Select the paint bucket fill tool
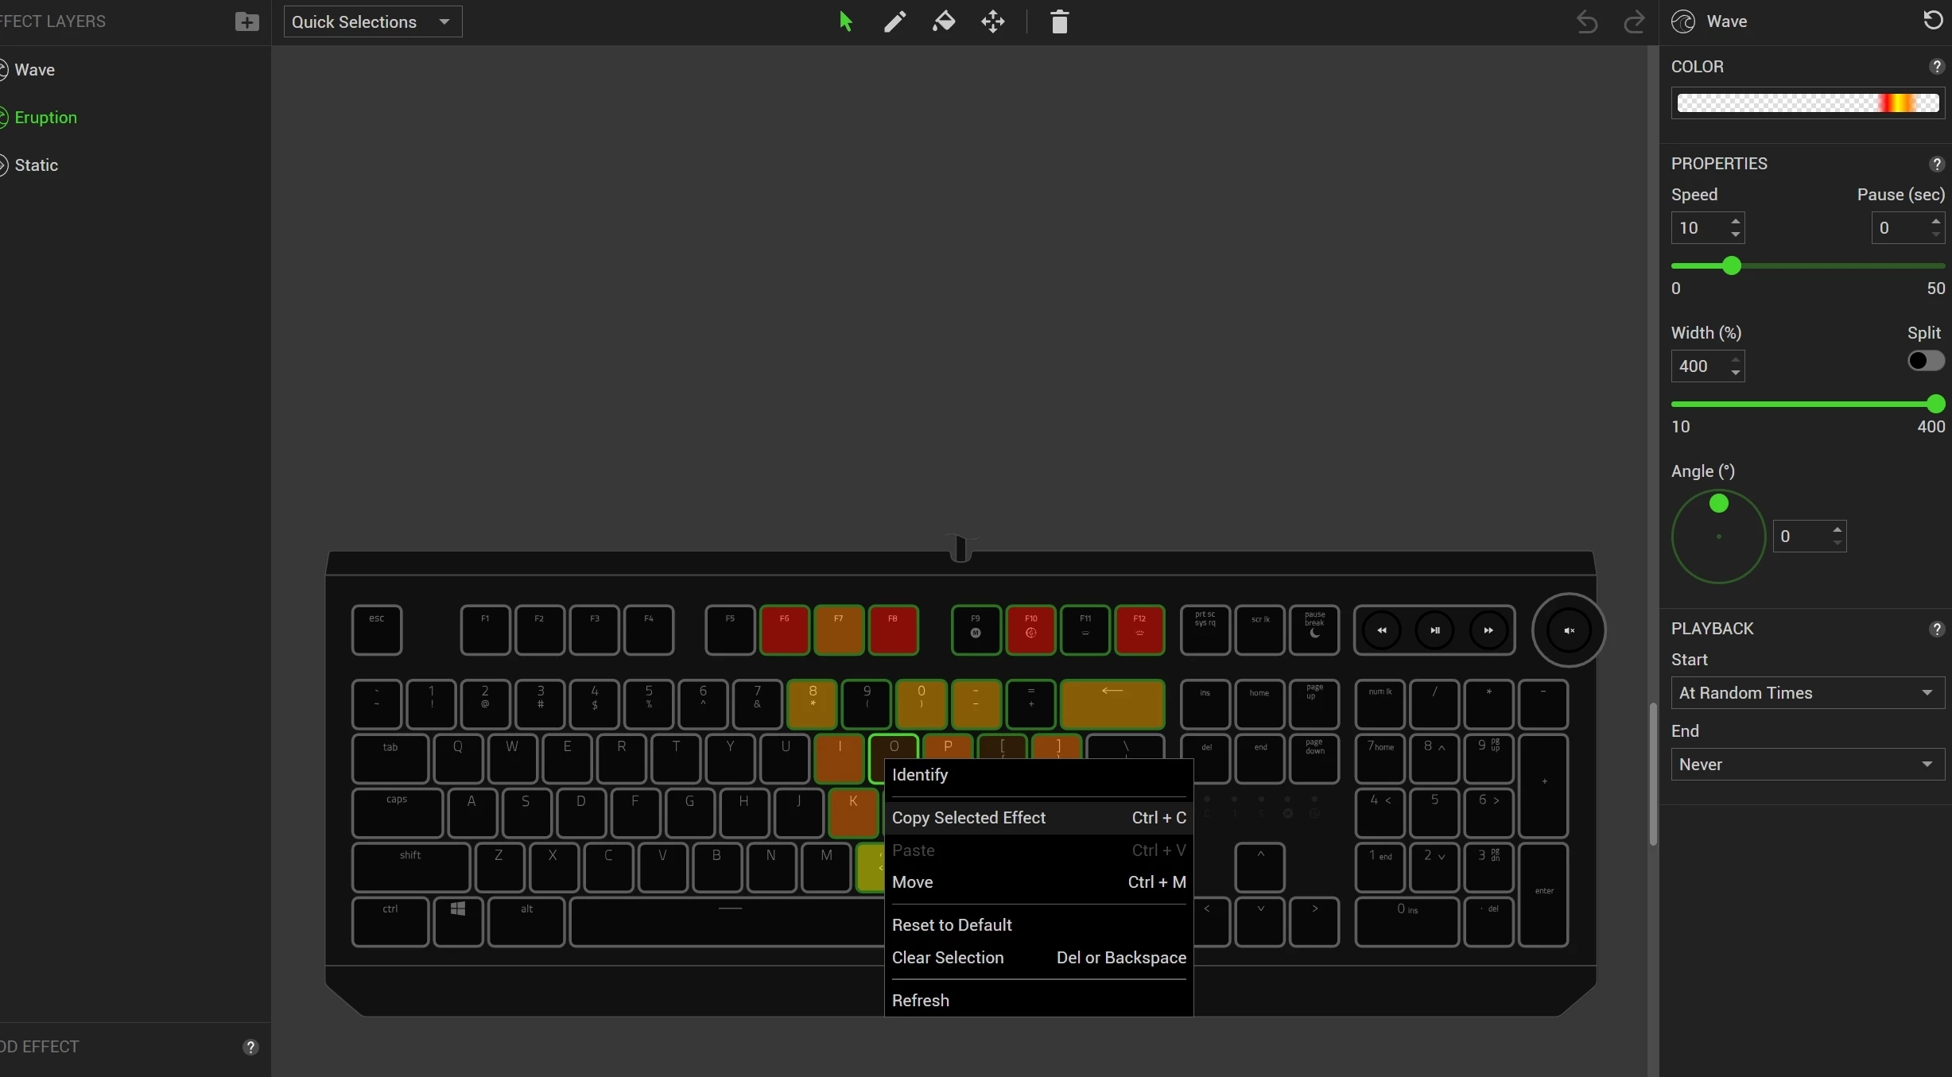This screenshot has width=1952, height=1077. tap(944, 21)
